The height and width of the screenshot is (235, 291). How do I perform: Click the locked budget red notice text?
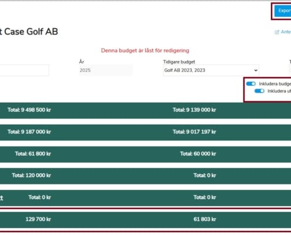(145, 51)
